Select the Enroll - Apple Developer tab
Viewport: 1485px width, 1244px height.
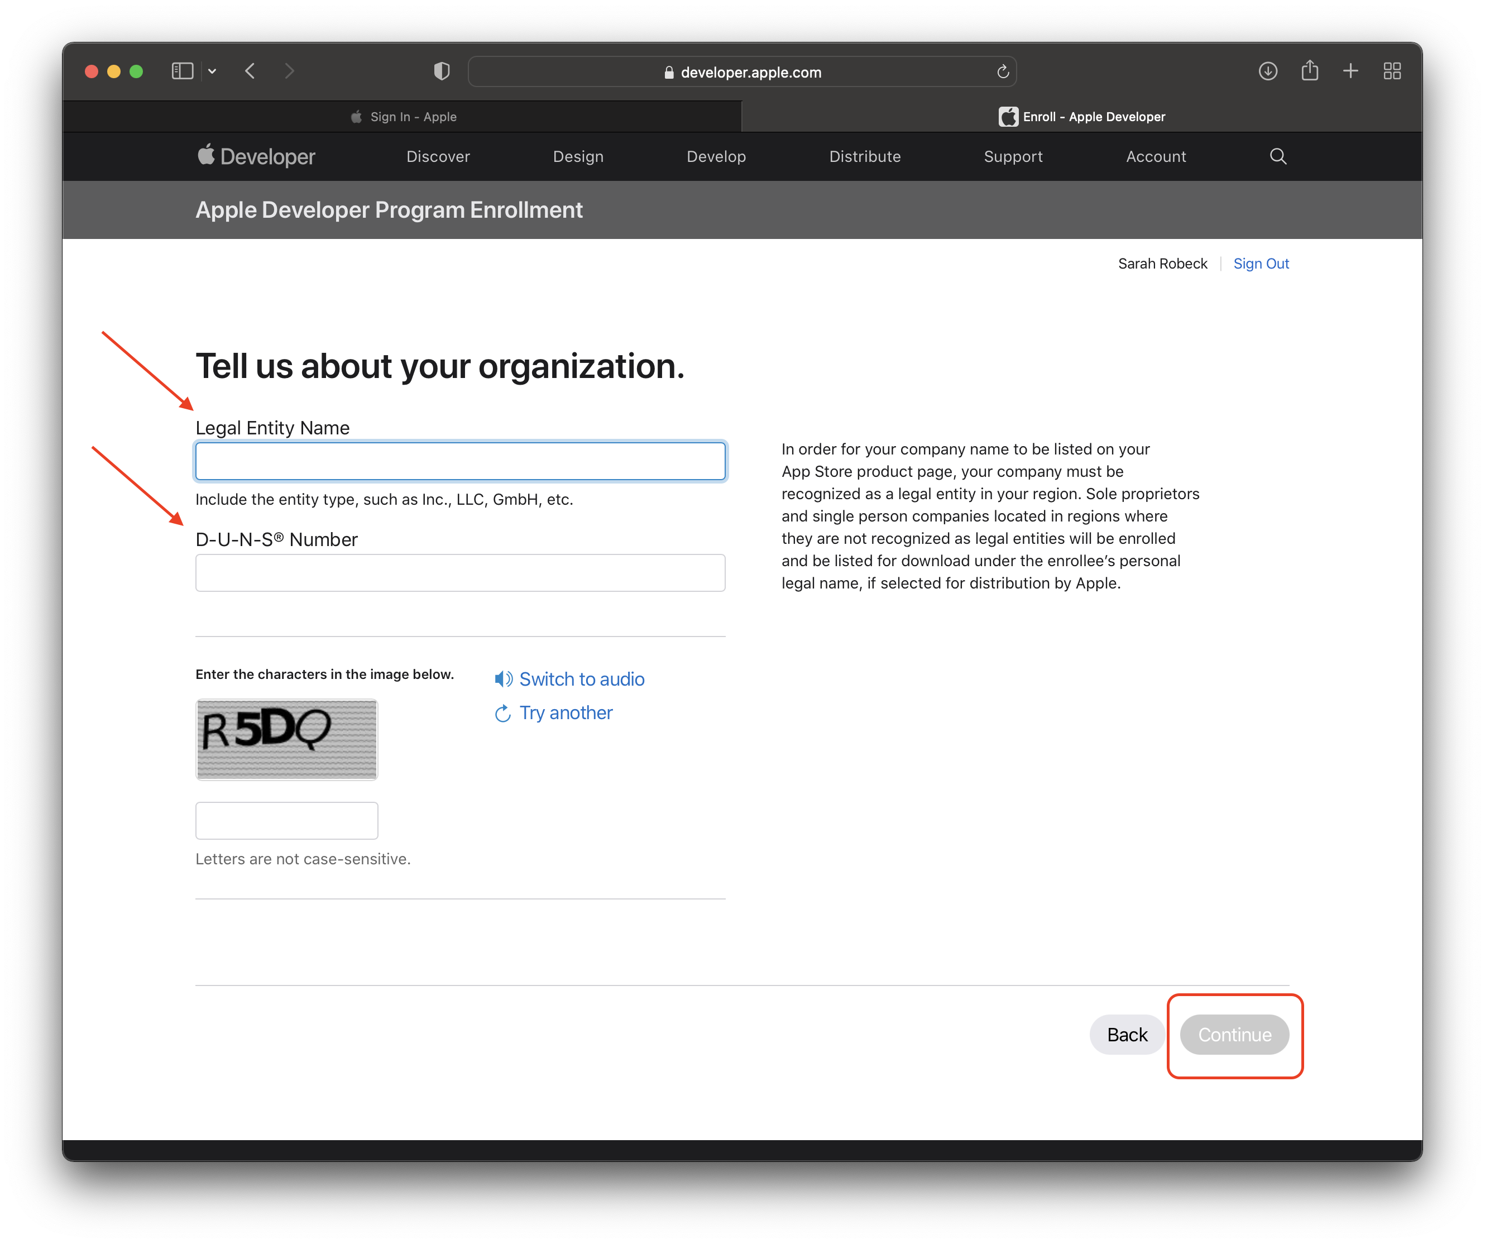click(1081, 117)
